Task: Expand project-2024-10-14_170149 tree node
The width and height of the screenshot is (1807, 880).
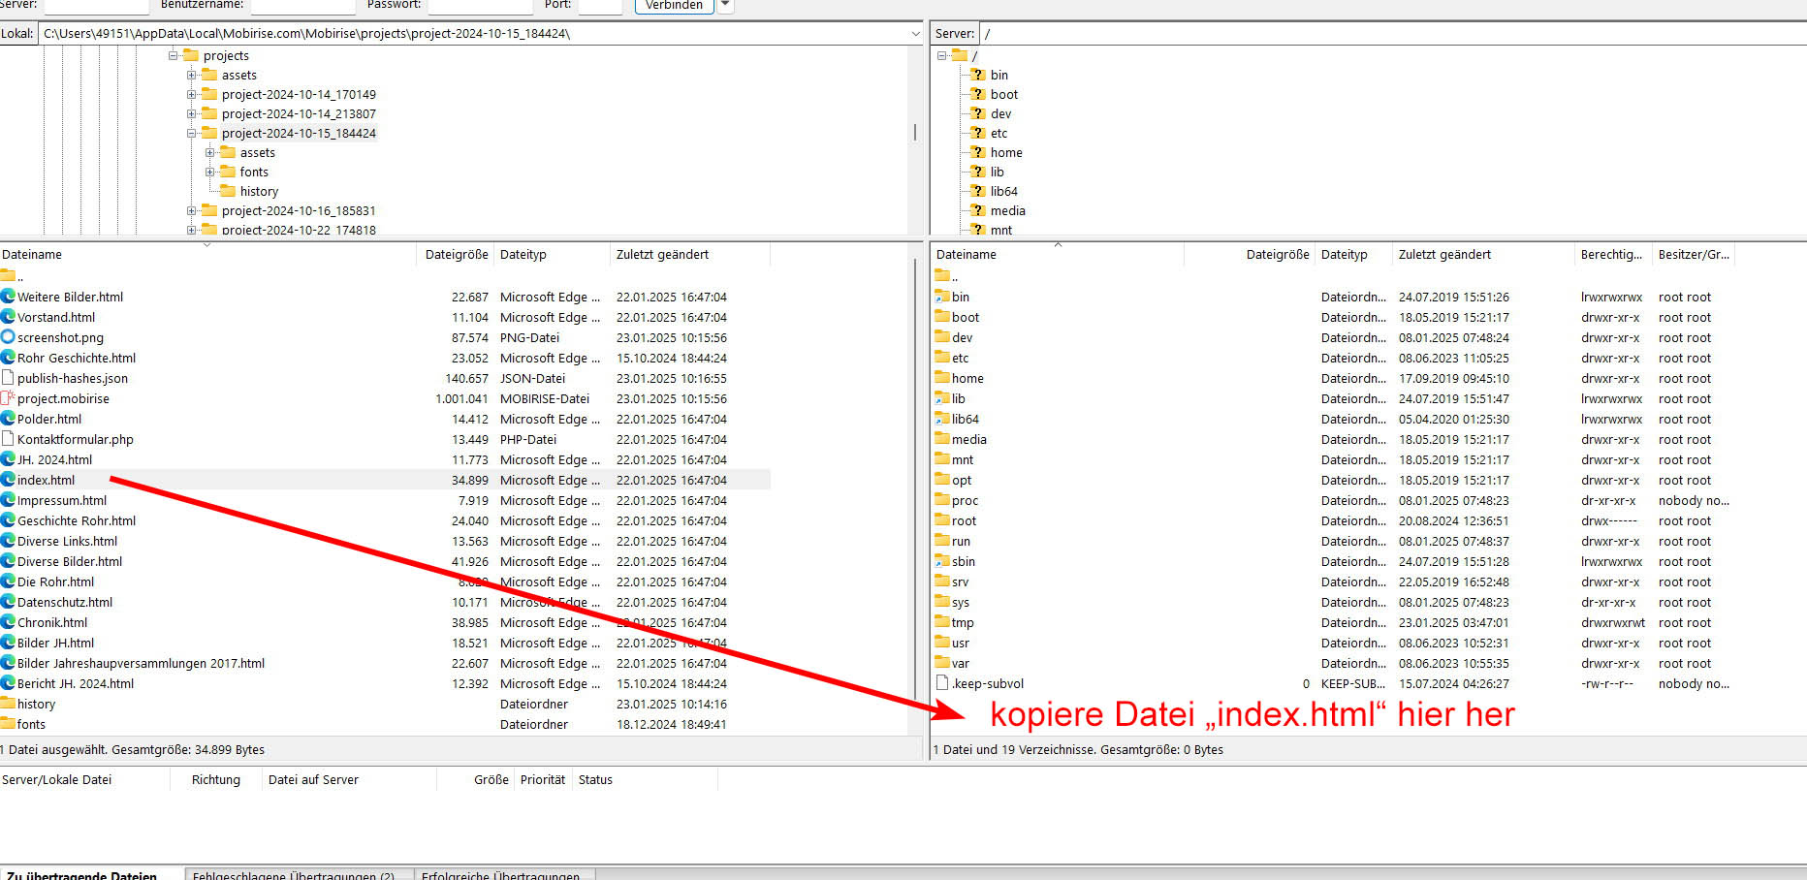Action: coord(192,94)
